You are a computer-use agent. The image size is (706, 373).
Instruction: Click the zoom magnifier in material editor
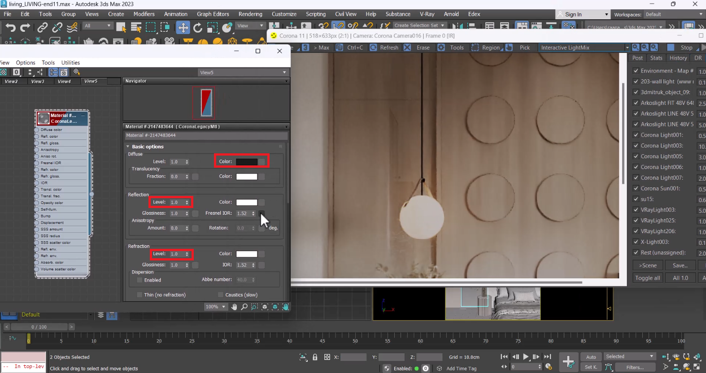(x=244, y=307)
